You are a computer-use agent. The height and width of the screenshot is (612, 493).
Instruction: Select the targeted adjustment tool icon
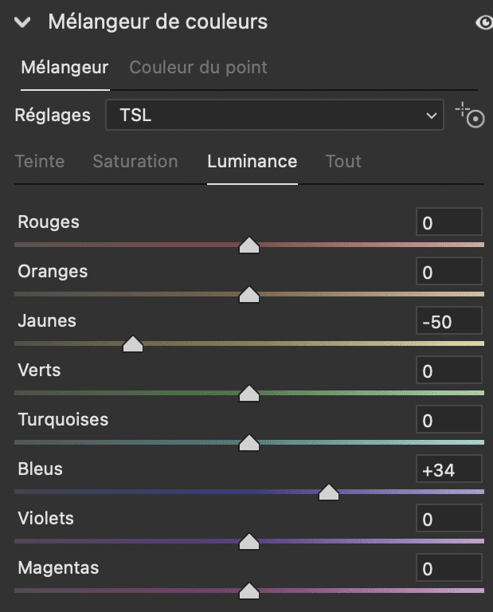470,116
